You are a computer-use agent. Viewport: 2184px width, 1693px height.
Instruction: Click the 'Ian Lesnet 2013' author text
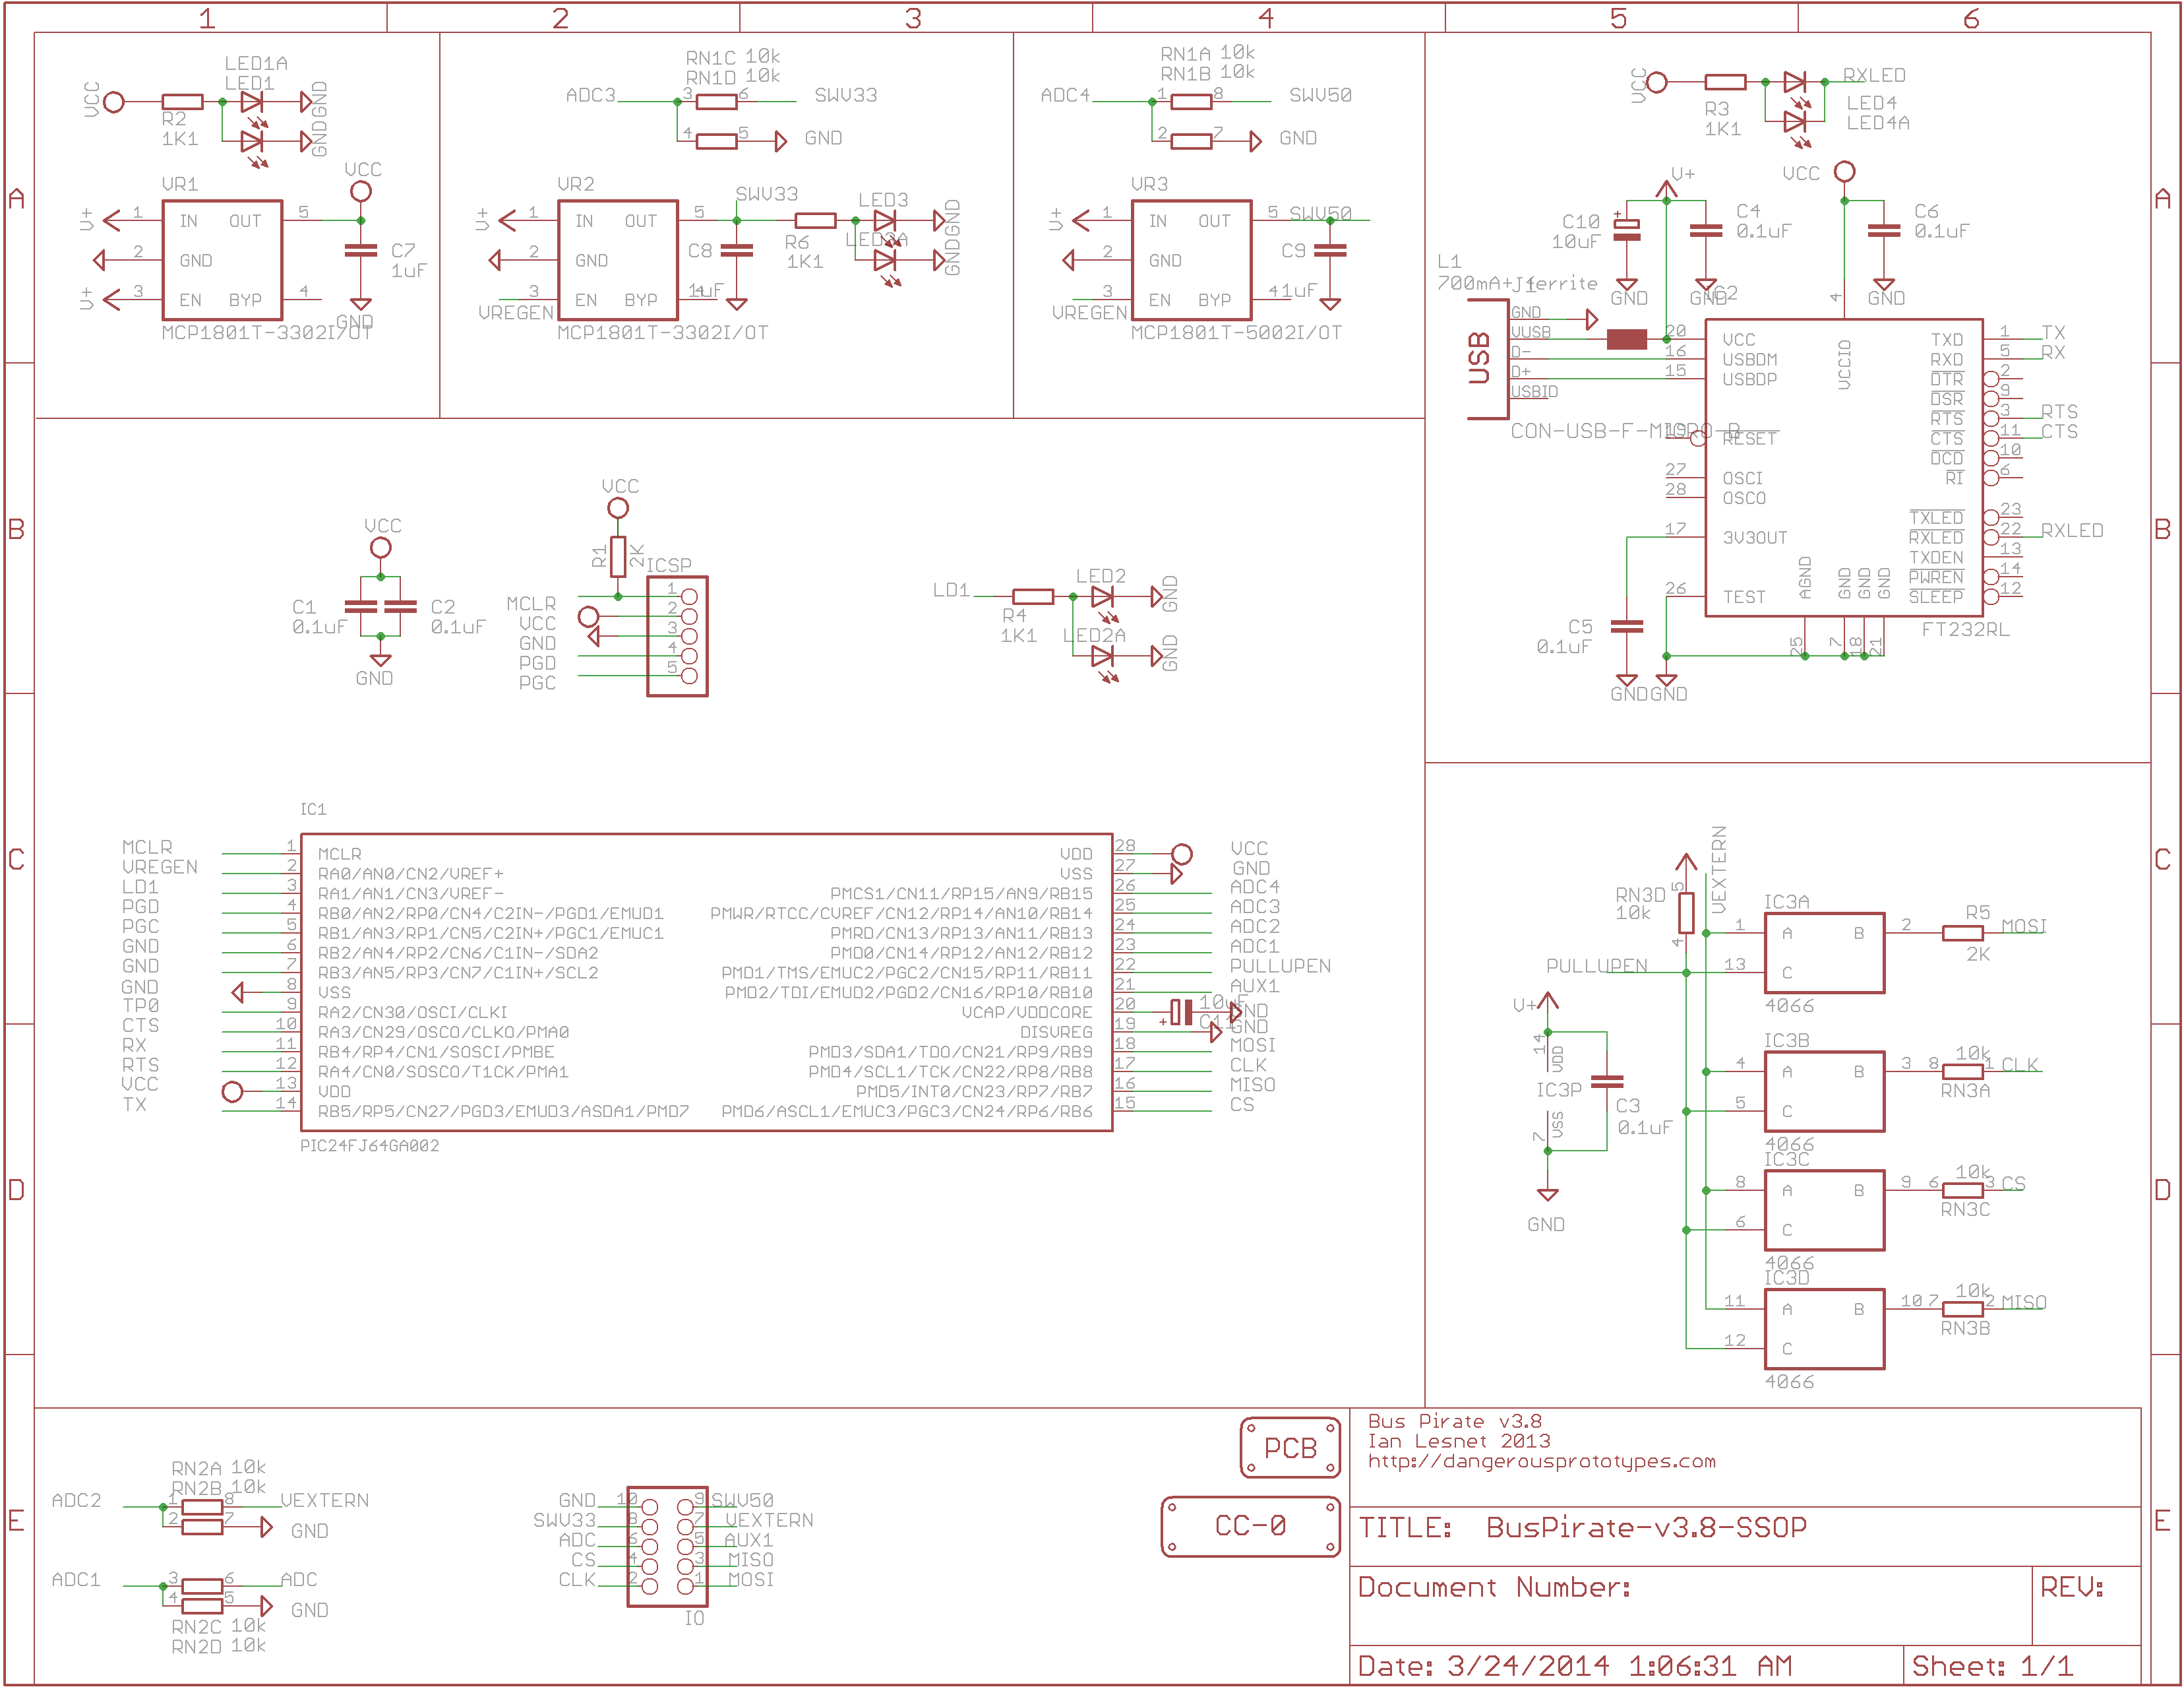tap(1459, 1441)
